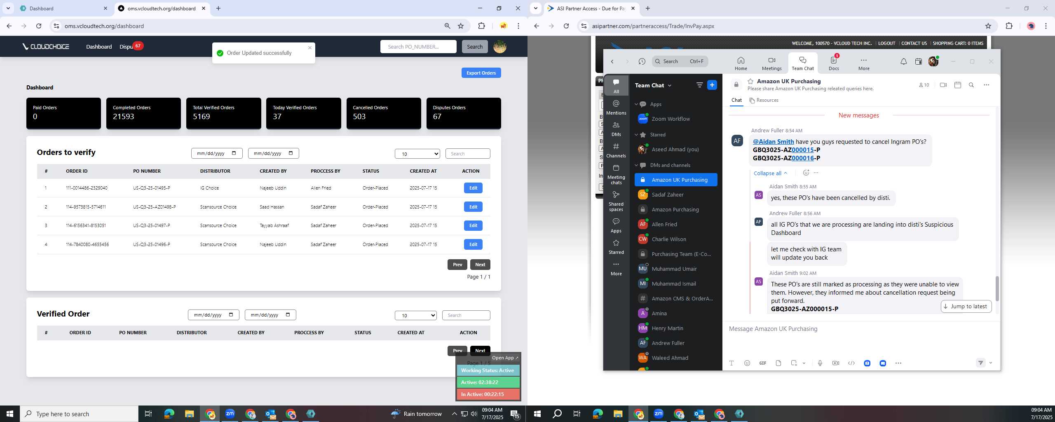Open GIF picker in message toolbar

pyautogui.click(x=762, y=363)
